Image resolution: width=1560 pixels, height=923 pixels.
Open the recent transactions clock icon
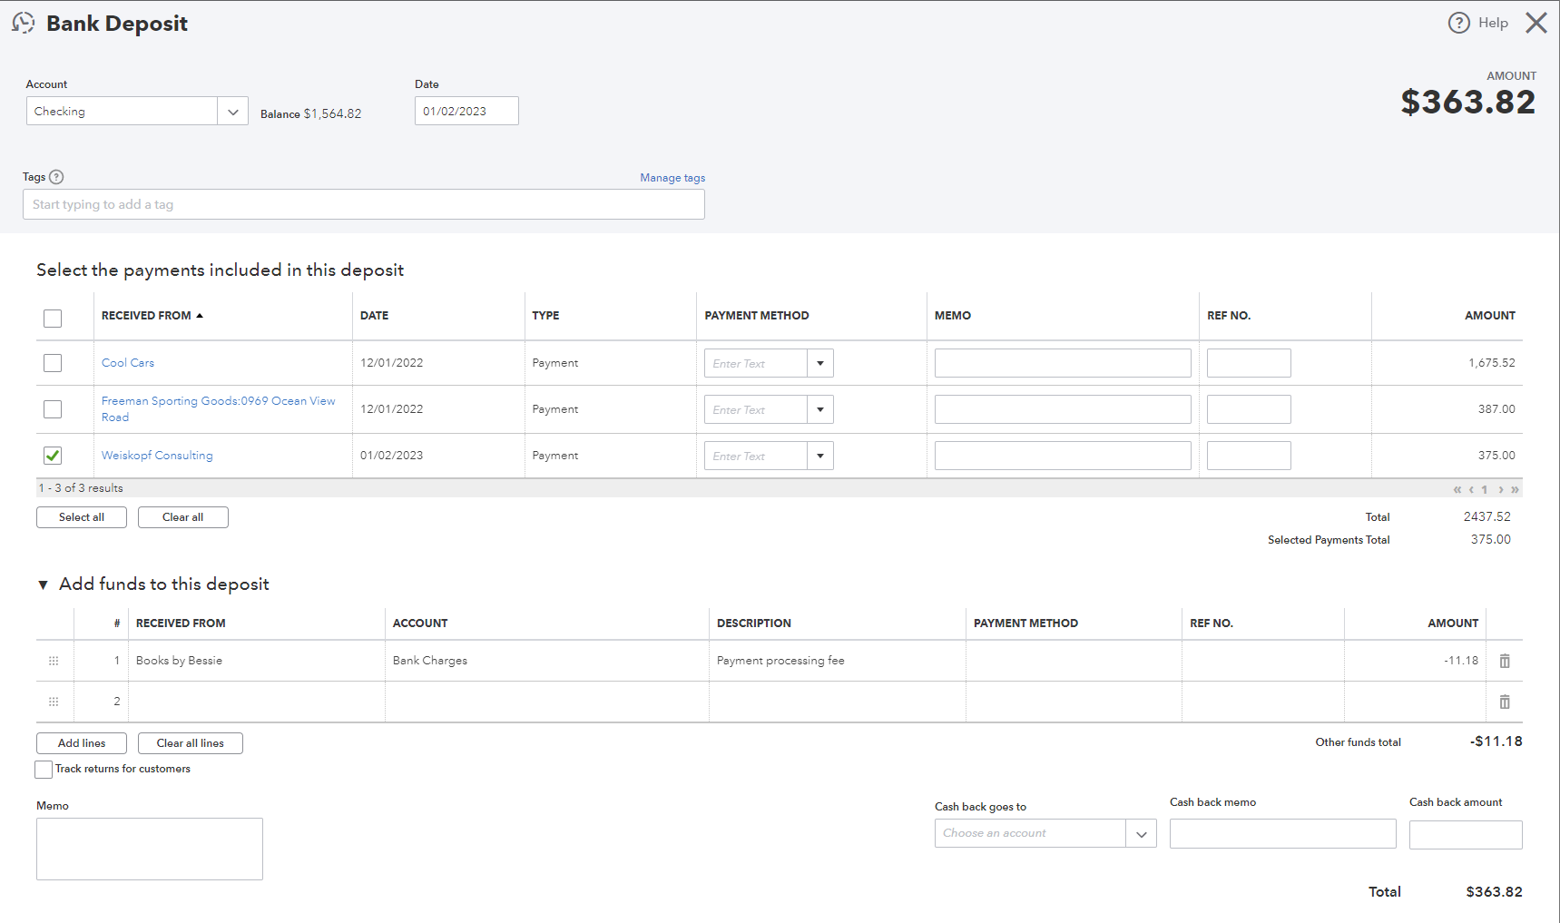23,23
